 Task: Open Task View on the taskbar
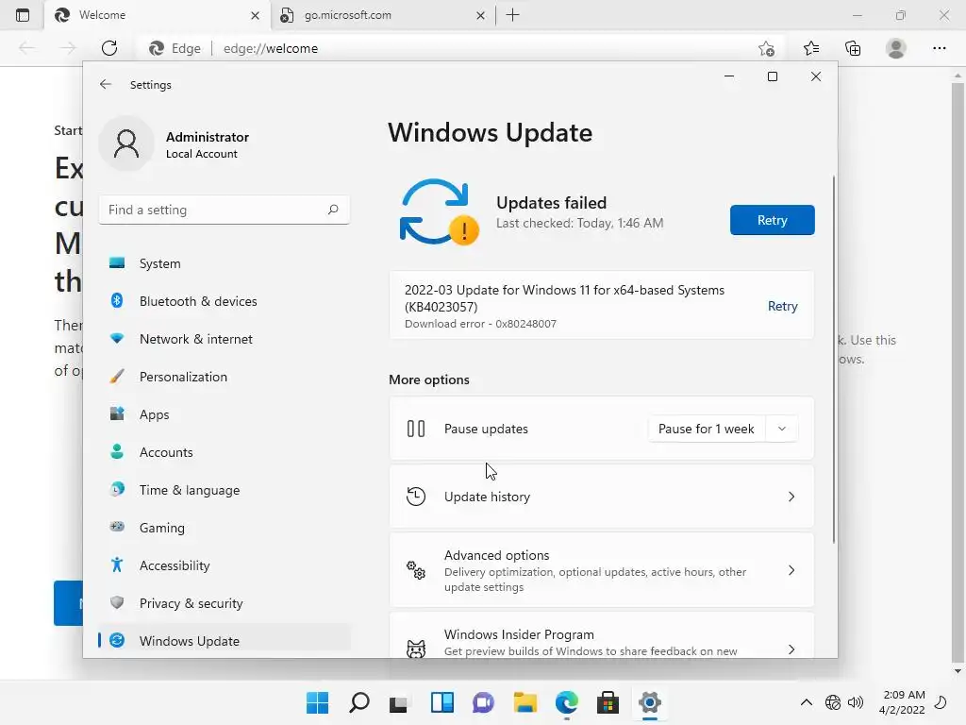point(399,702)
